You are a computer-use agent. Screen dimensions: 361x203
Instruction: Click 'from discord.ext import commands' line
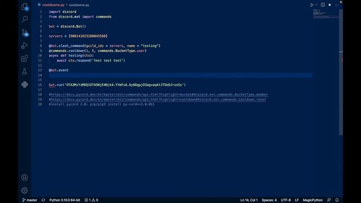[80, 17]
